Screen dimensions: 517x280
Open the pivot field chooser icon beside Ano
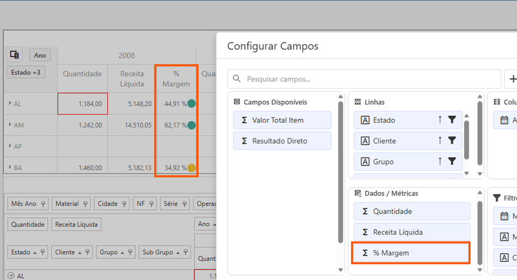click(x=14, y=54)
